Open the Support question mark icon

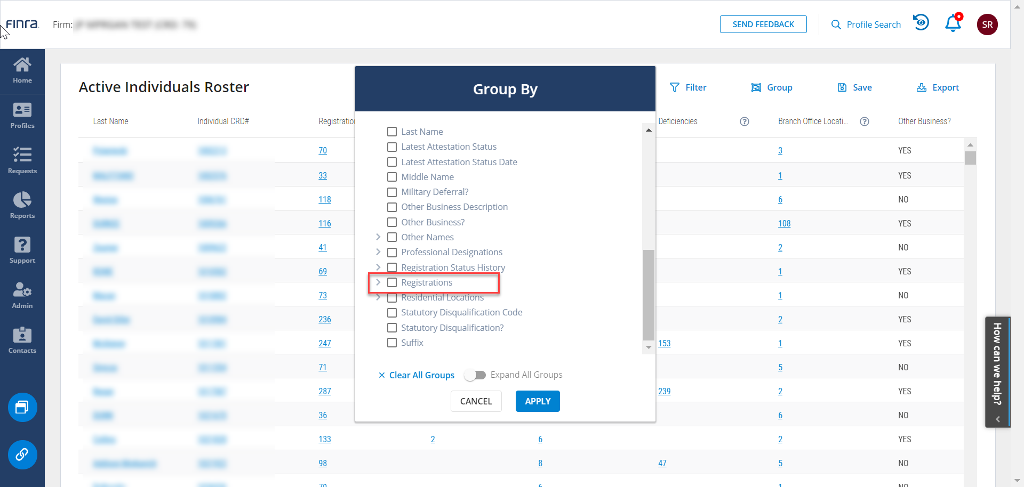(22, 245)
